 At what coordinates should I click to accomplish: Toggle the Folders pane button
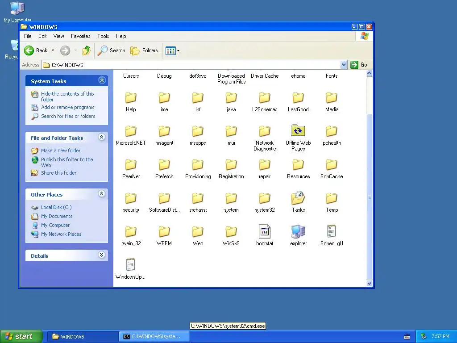[144, 50]
